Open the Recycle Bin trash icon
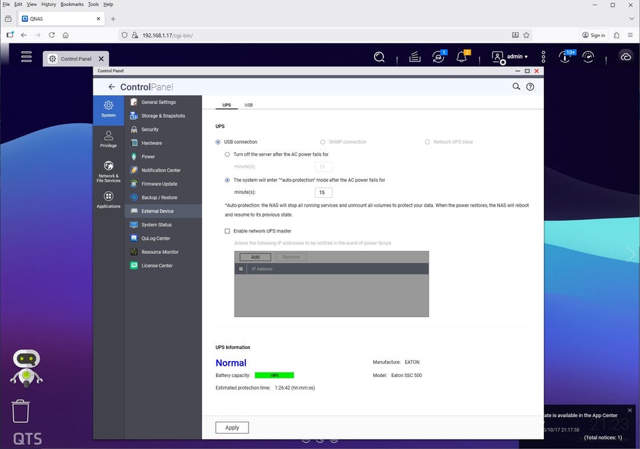Image resolution: width=640 pixels, height=449 pixels. (x=21, y=411)
